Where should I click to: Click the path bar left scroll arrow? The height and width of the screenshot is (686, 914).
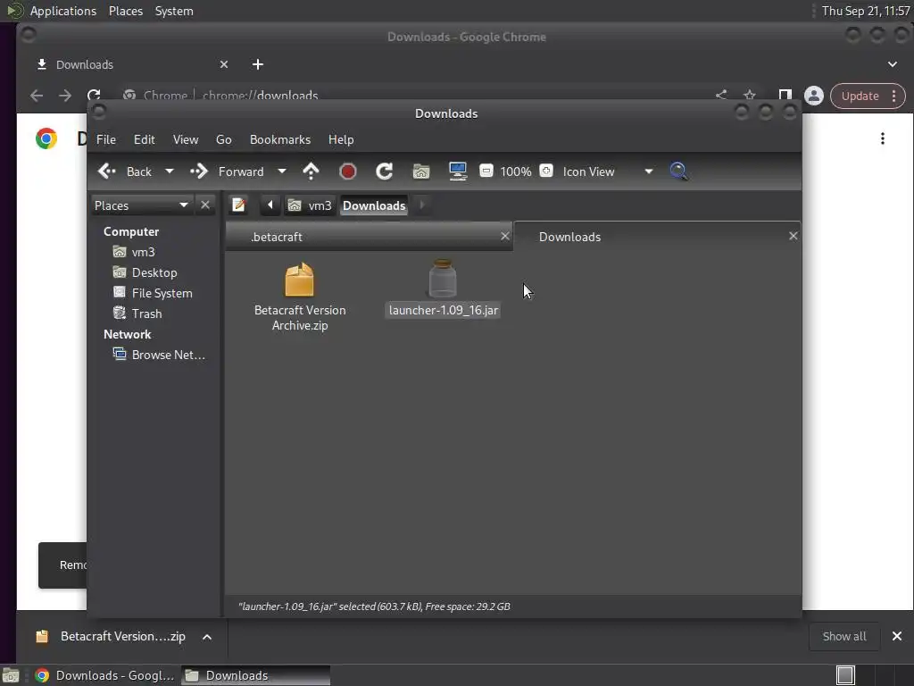(x=270, y=205)
